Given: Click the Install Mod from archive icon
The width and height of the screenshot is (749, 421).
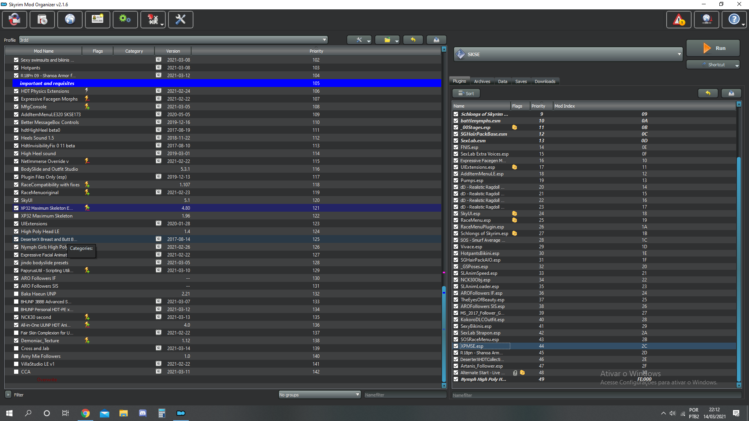Looking at the screenshot, I should (x=42, y=19).
